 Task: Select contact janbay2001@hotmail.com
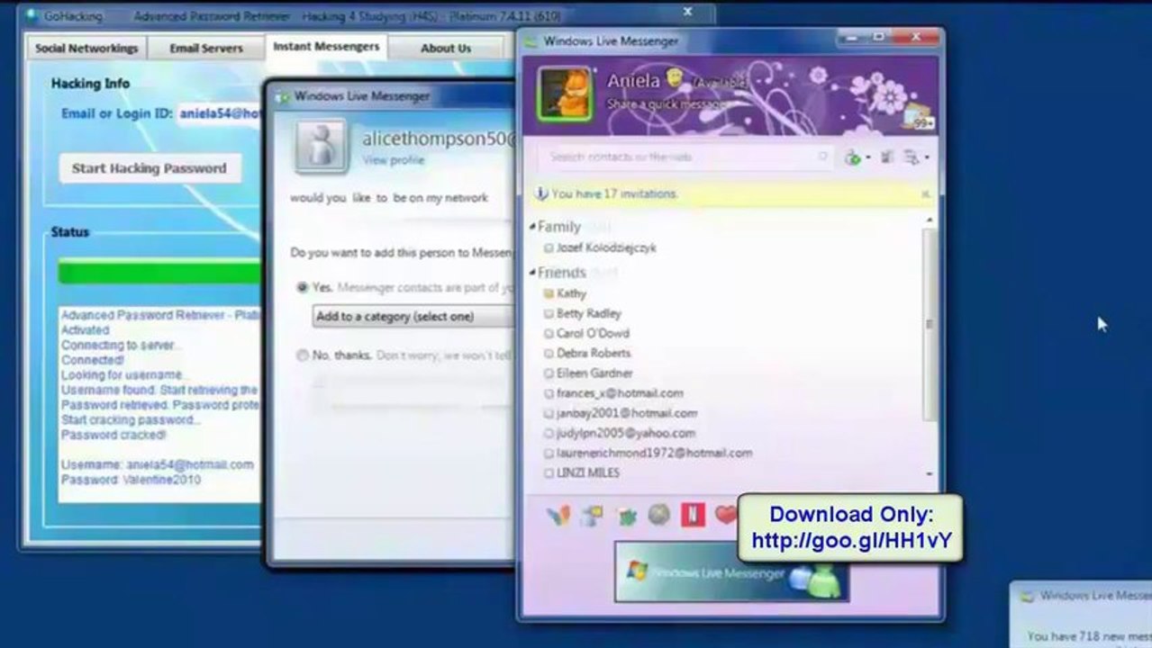click(627, 413)
